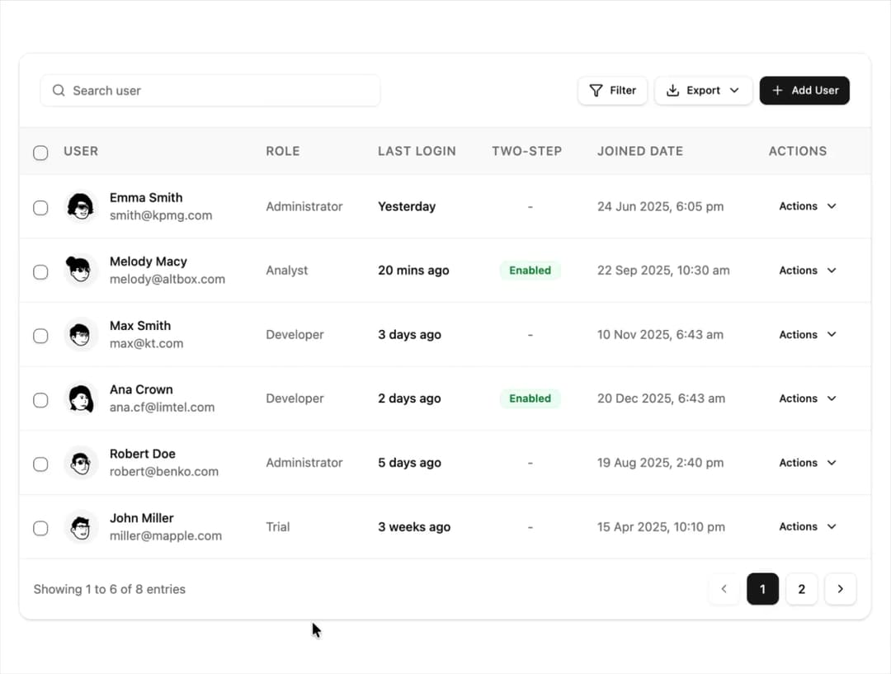Open John Miller user name link

click(x=142, y=518)
